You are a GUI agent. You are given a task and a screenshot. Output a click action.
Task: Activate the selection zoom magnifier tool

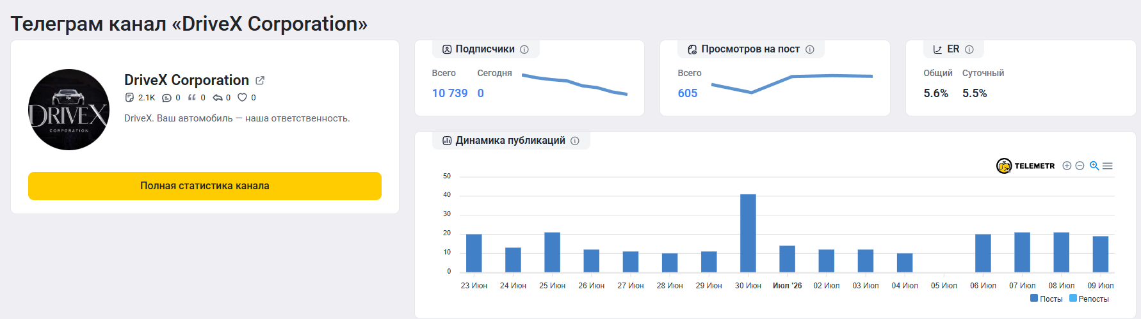click(1094, 166)
